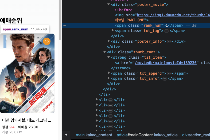Click the rating value 9.4

click(12, 127)
